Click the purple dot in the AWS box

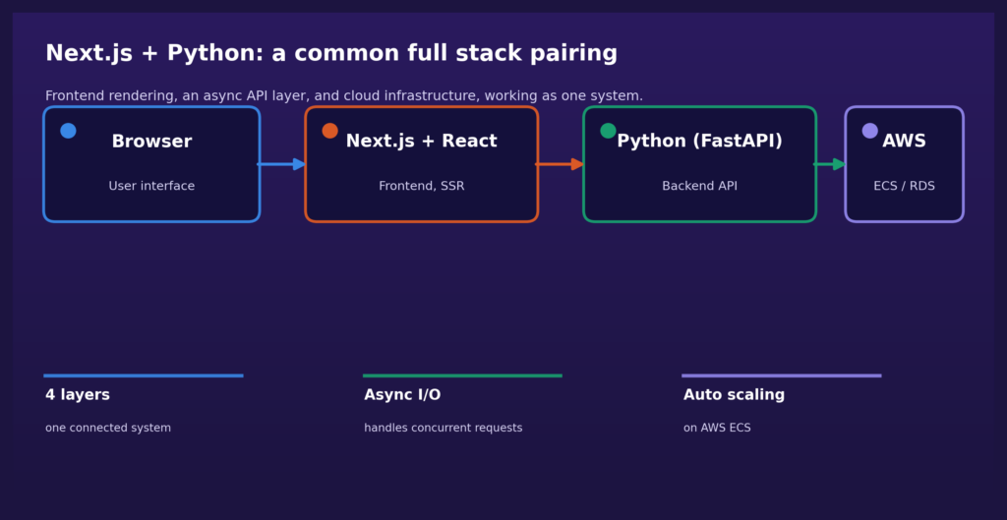point(870,131)
